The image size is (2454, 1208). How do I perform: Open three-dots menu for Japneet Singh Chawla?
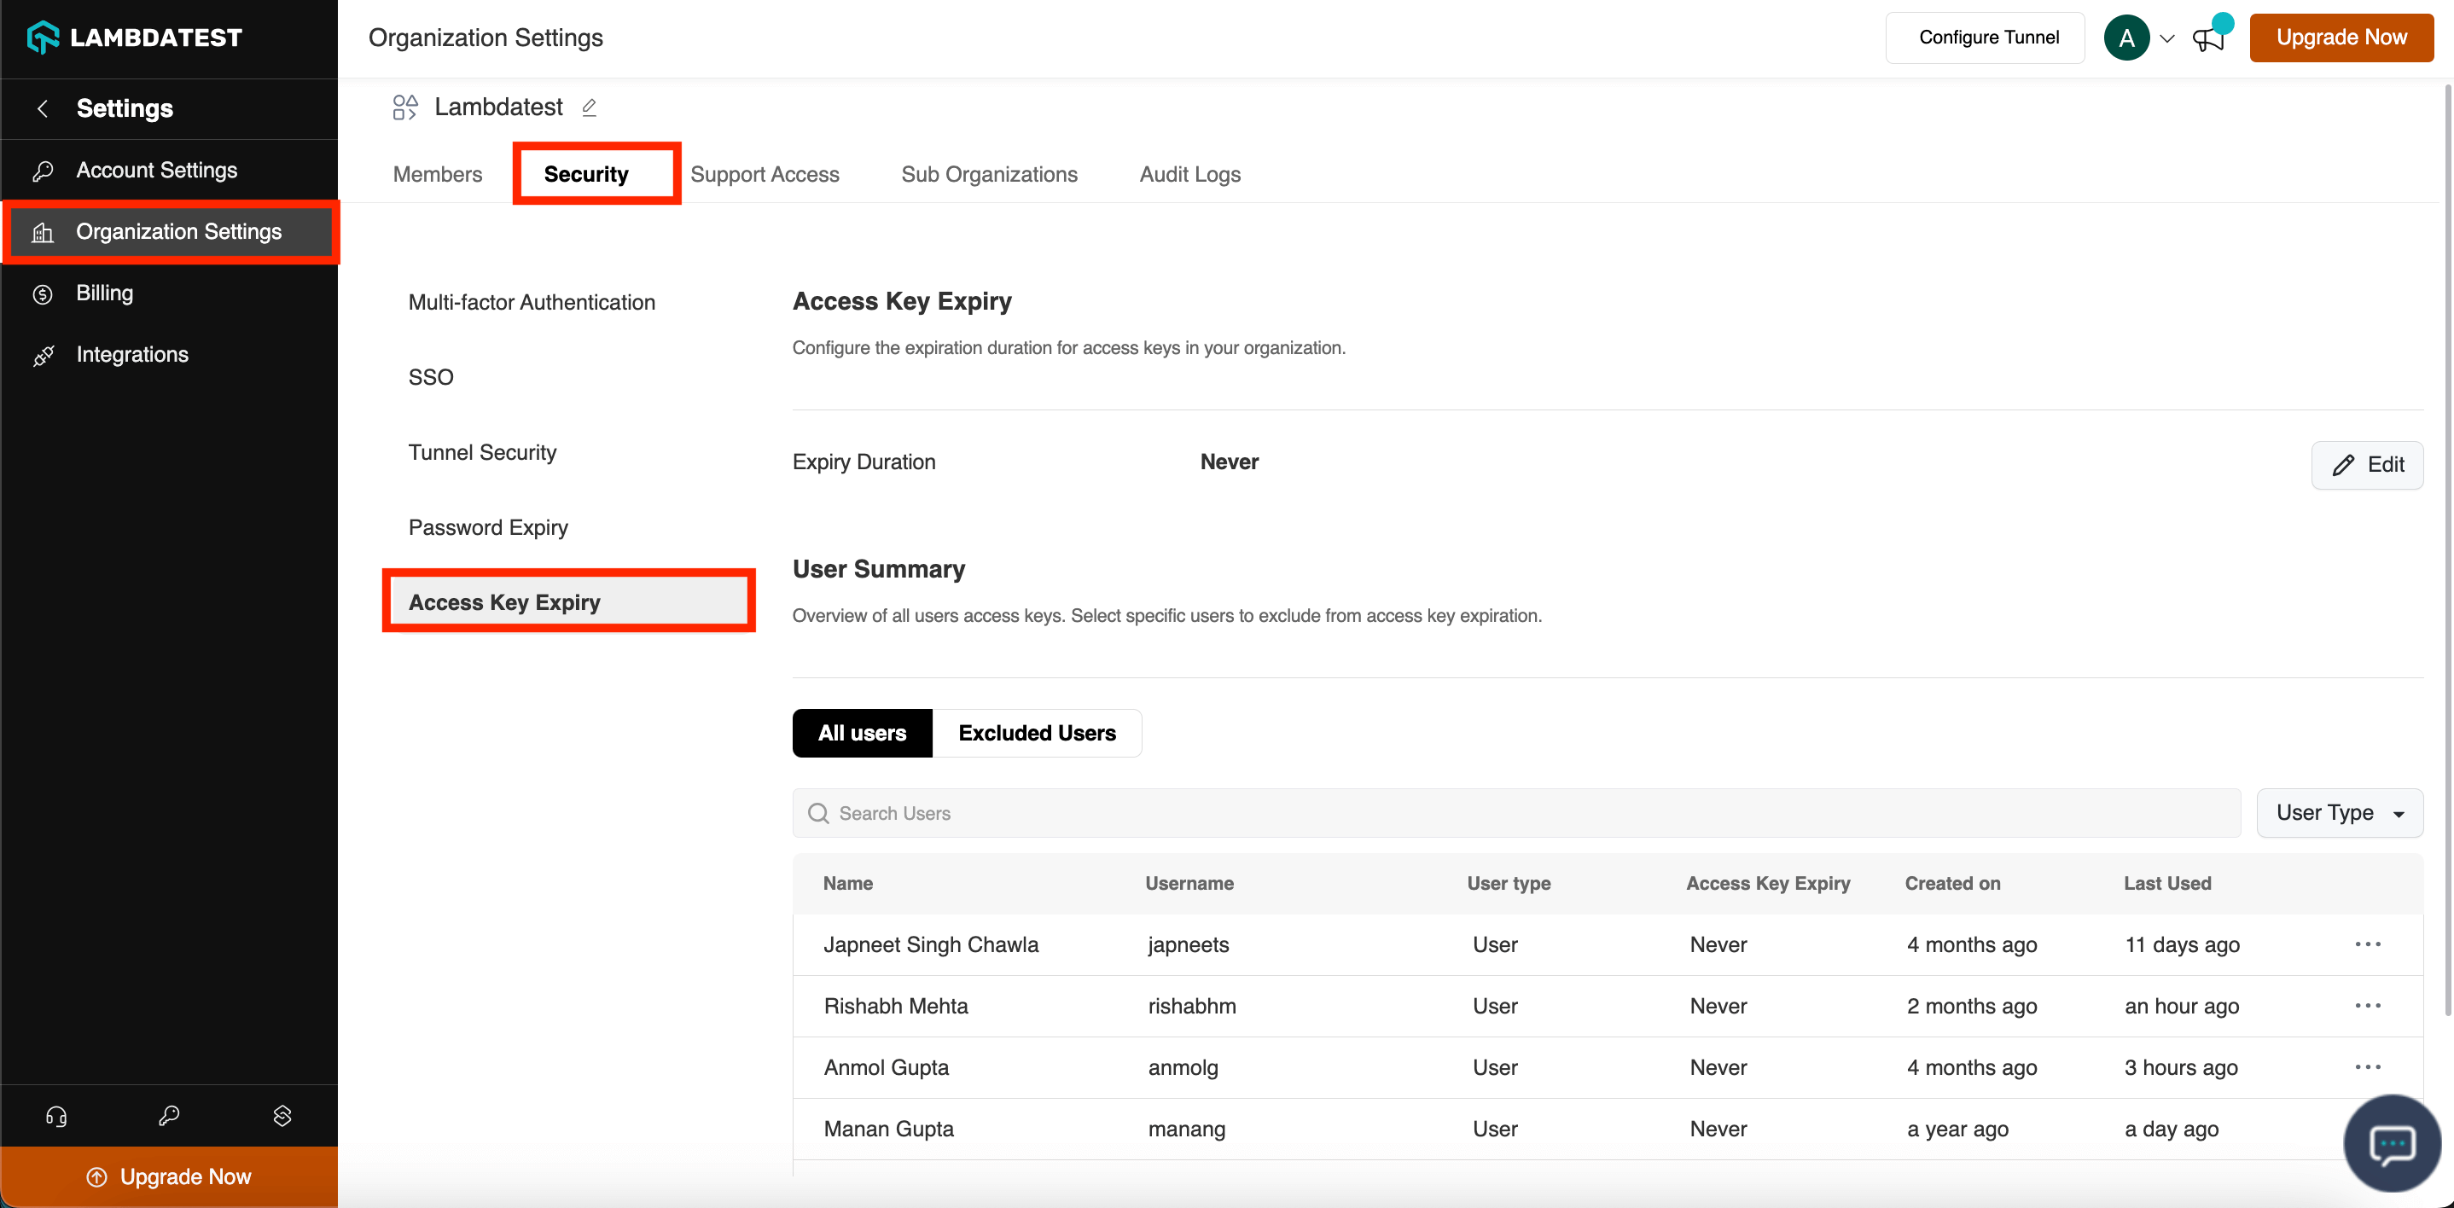pos(2367,944)
